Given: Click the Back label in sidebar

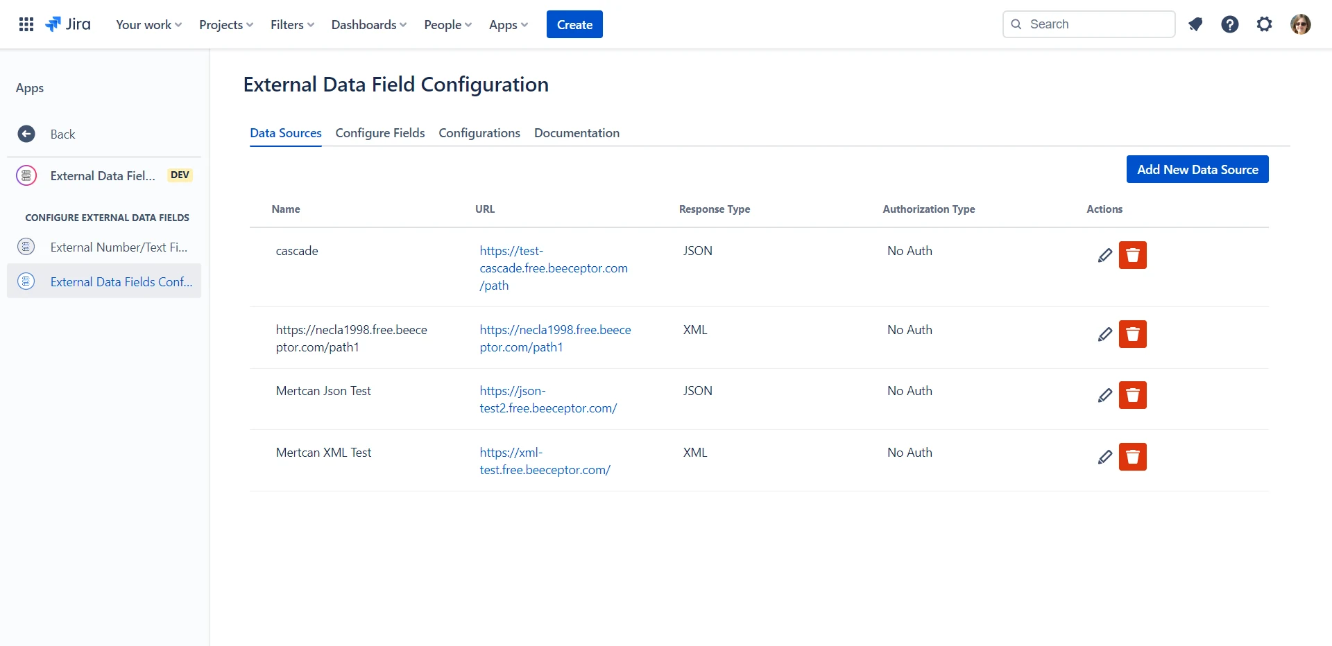Looking at the screenshot, I should [62, 134].
